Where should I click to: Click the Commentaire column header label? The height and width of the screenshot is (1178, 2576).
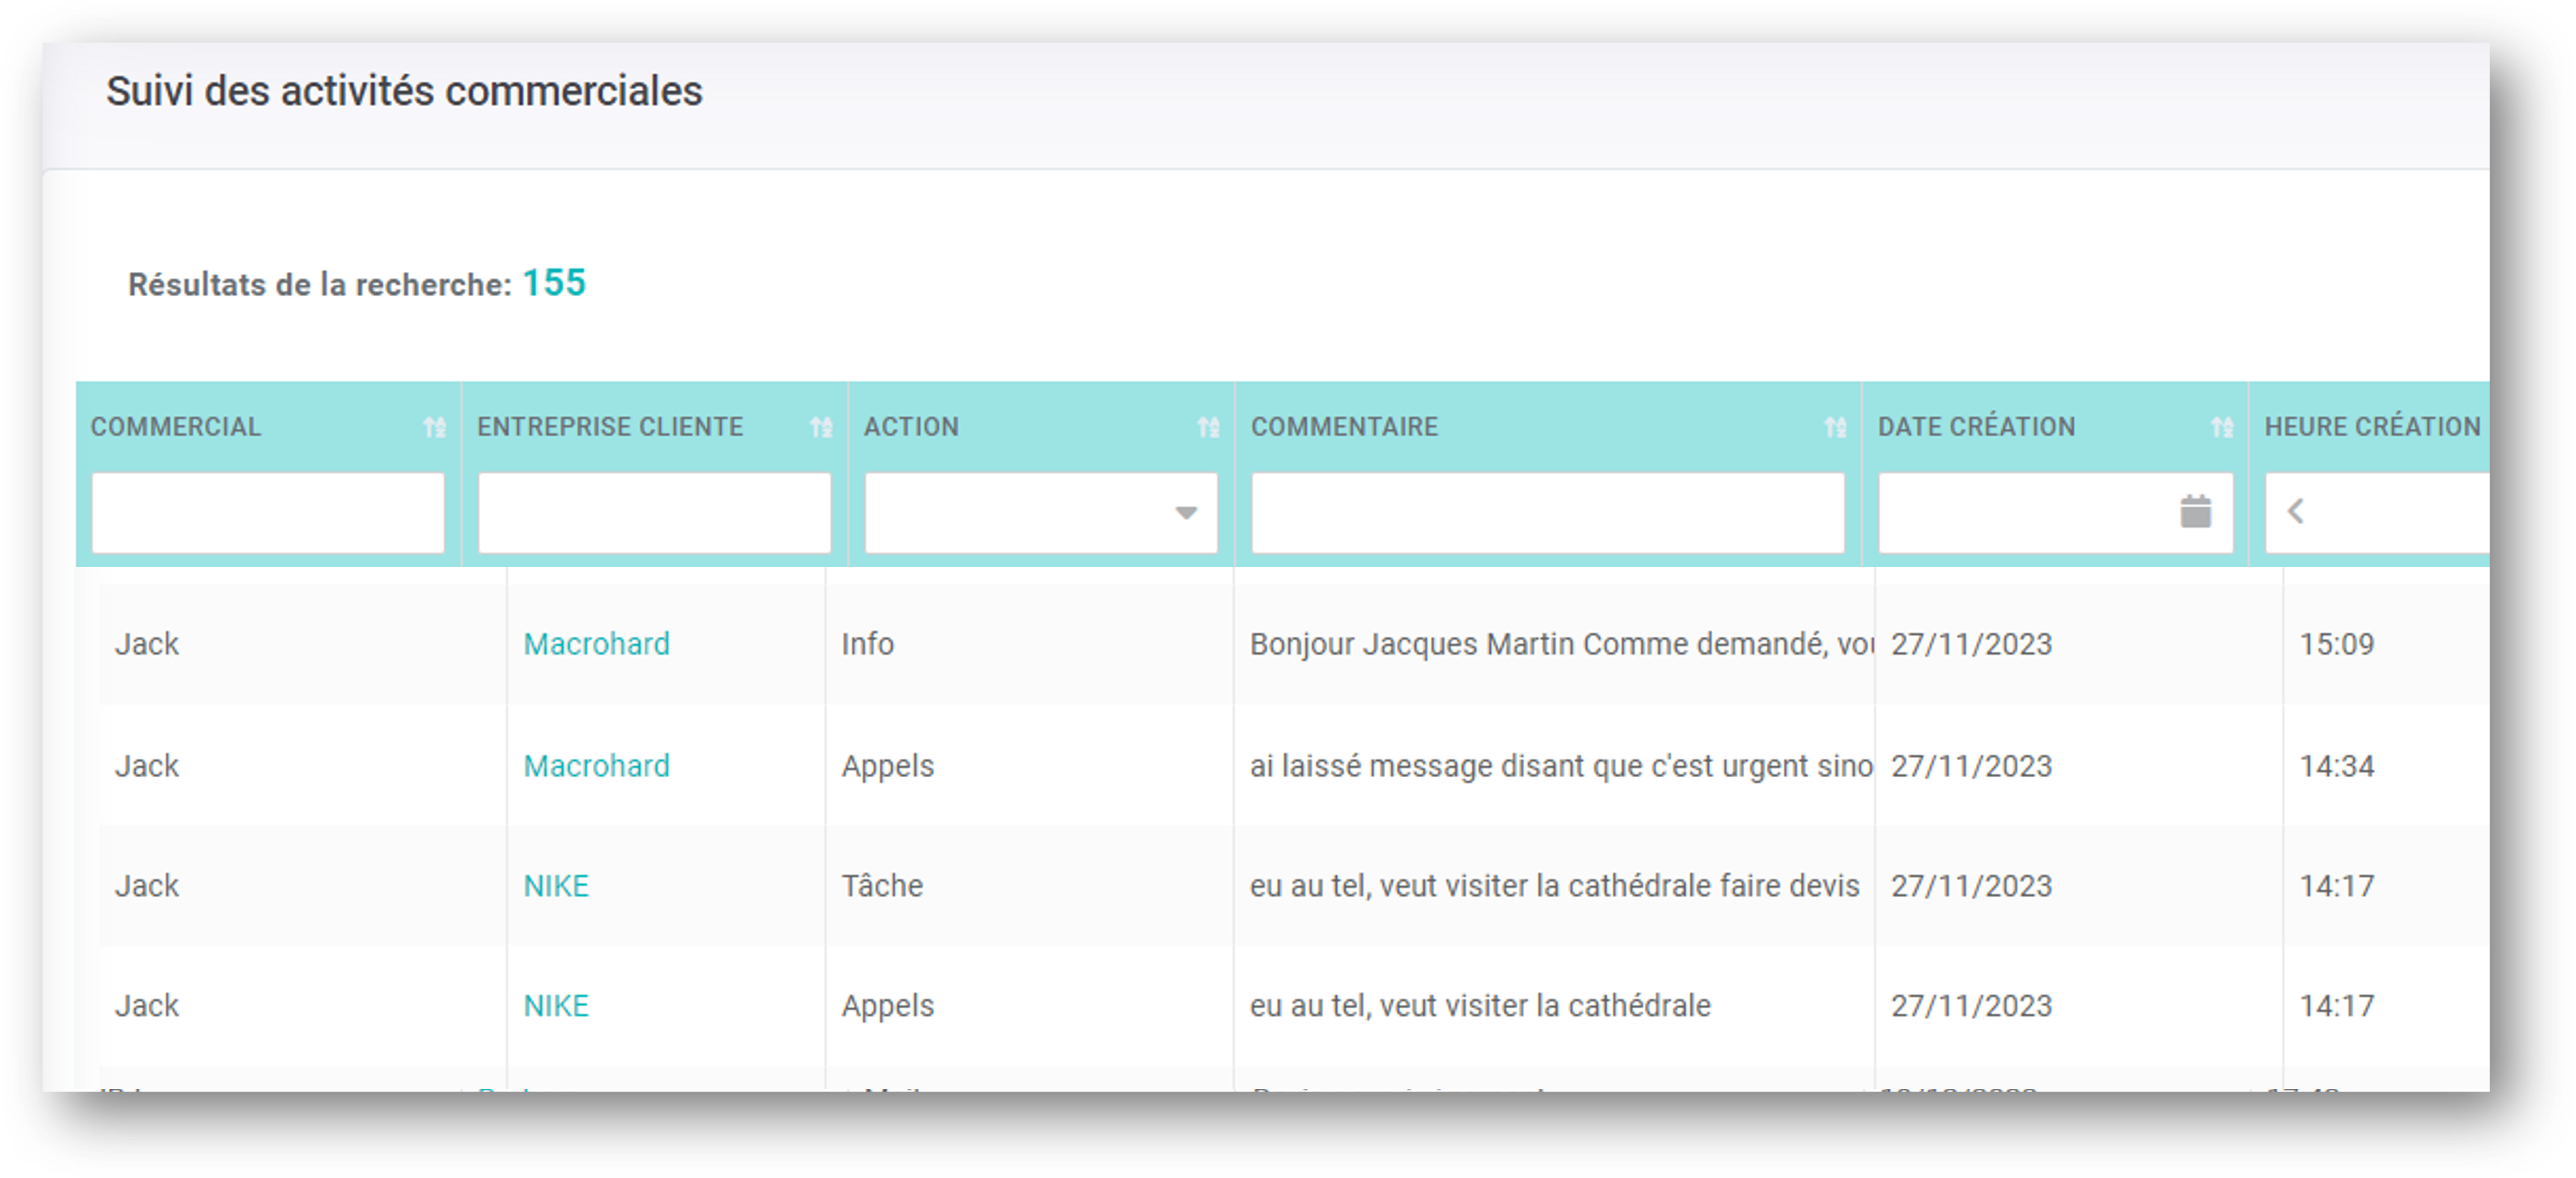[1344, 427]
